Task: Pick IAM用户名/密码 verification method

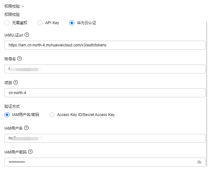Action: coord(7,115)
